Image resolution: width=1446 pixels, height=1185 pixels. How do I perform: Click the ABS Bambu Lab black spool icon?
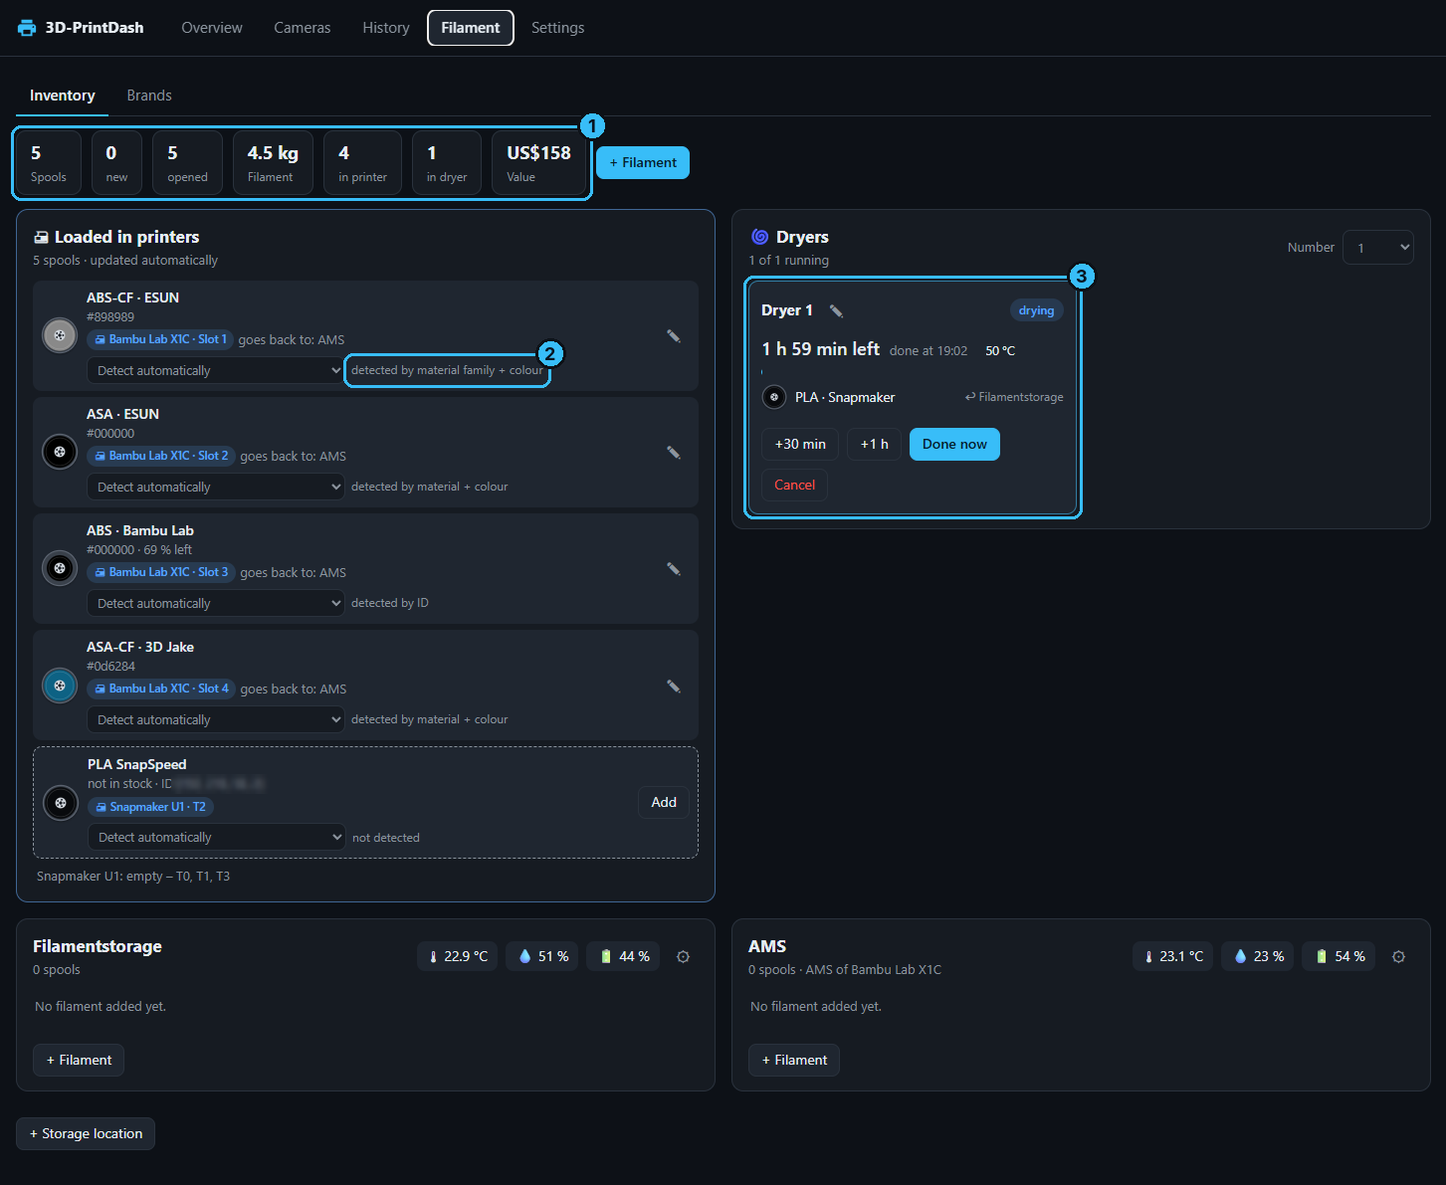[x=60, y=568]
